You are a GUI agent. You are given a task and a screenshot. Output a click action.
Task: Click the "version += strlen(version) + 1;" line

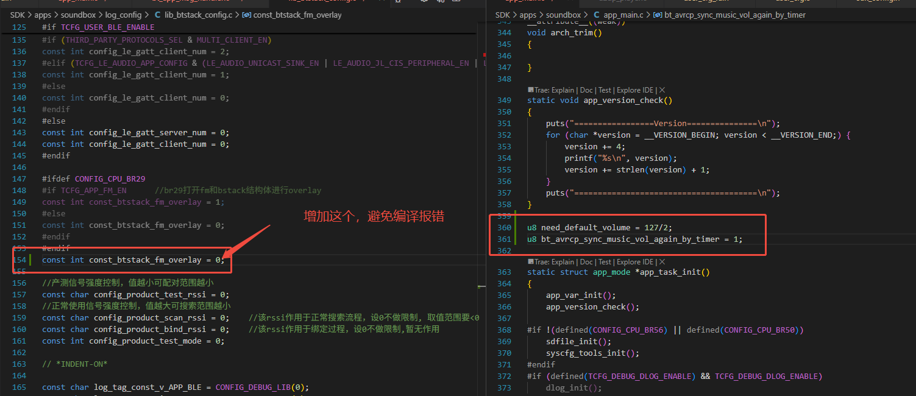click(x=637, y=170)
